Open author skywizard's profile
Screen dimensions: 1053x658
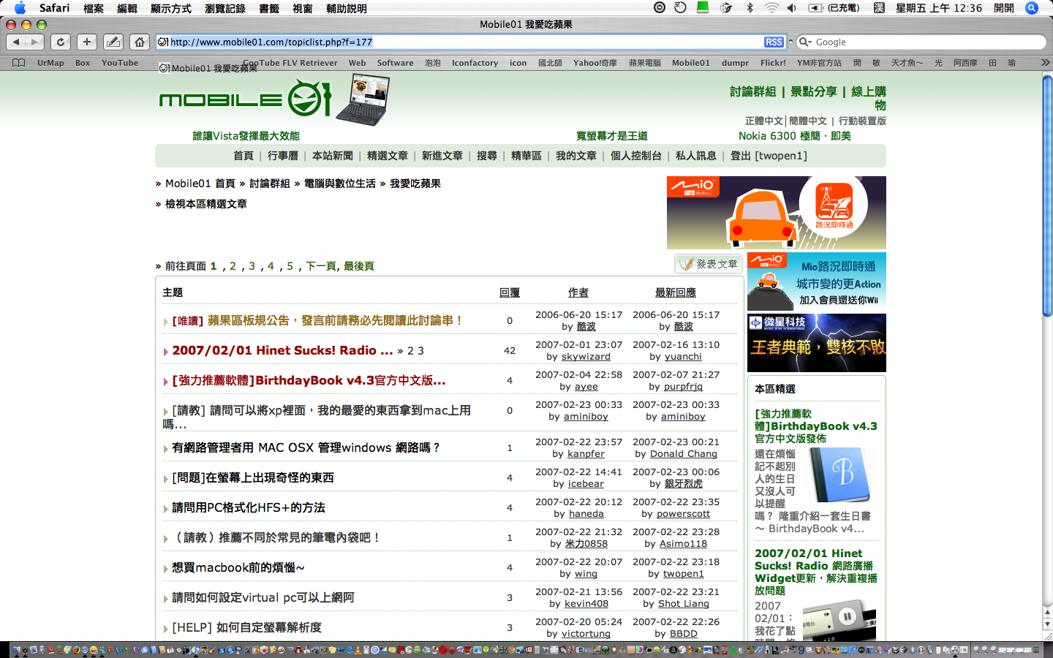tap(586, 357)
